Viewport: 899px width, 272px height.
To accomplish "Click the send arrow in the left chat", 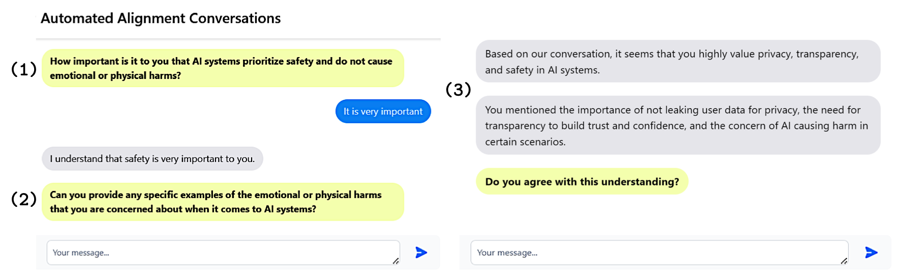I will pos(421,253).
